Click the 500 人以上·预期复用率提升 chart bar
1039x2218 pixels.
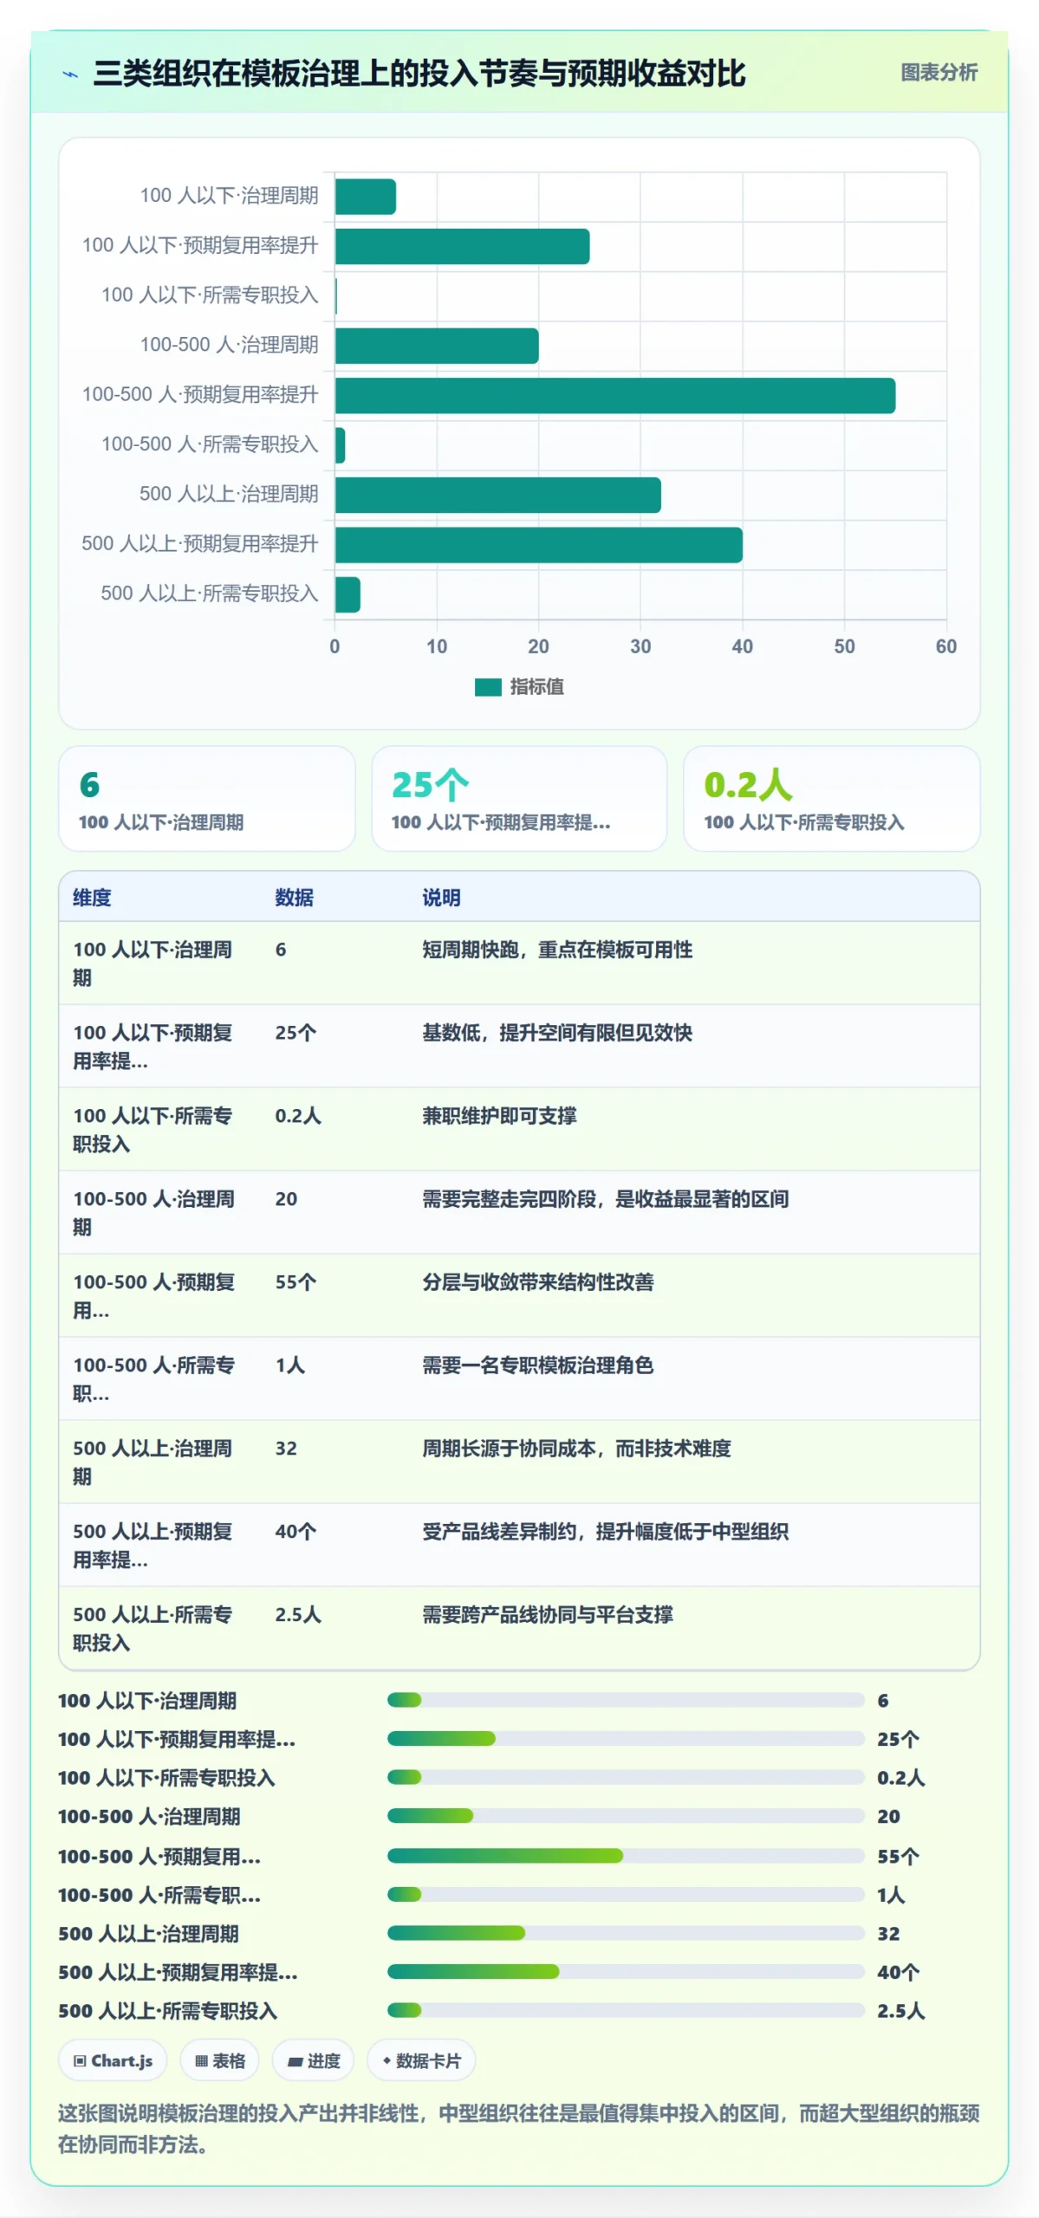[538, 545]
